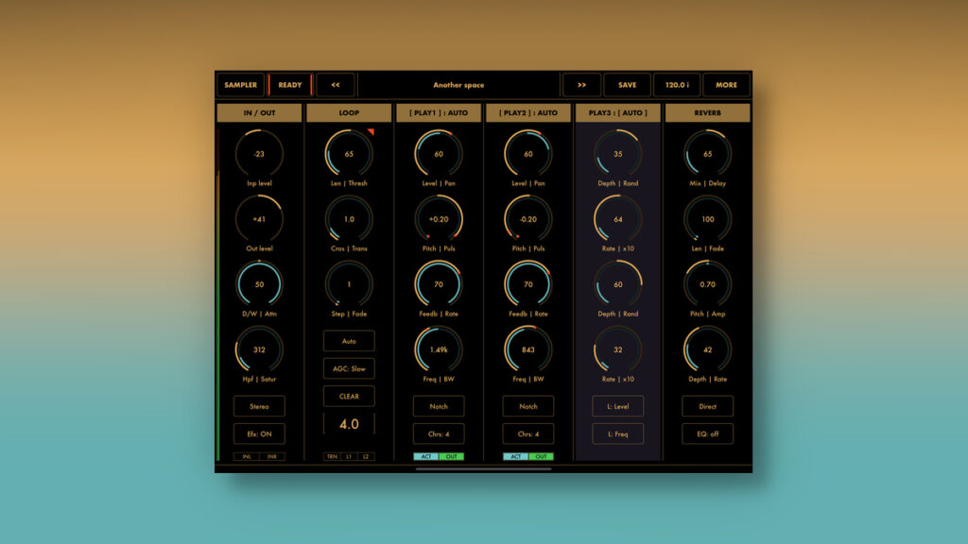Click the Len | Thresh knob in LOOP

click(x=349, y=154)
